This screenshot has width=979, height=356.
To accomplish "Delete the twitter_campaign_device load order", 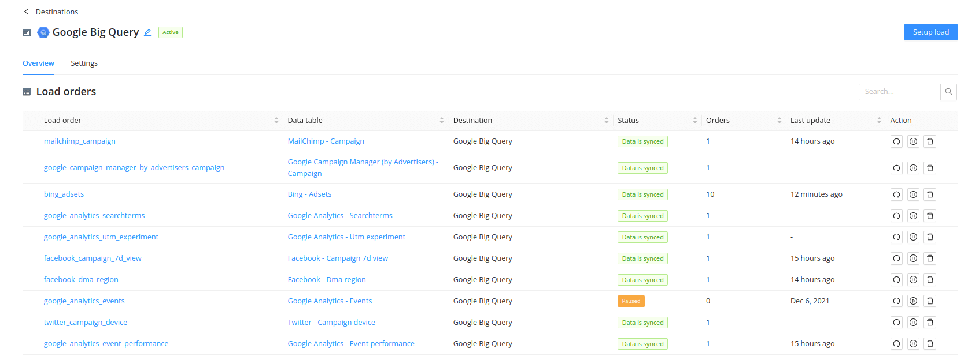I will (x=930, y=323).
